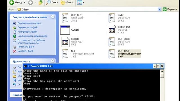
Task: Click the My Documents folder icon in Другие места
Action: point(15,72)
